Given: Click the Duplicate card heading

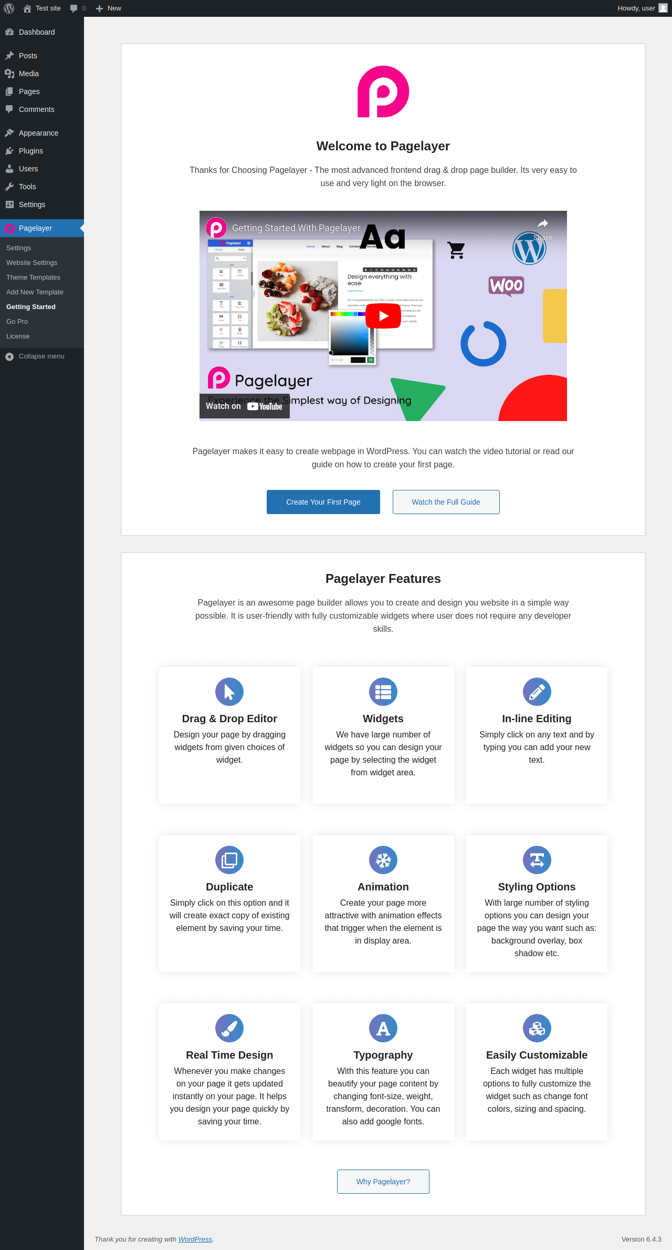Looking at the screenshot, I should click(x=229, y=887).
